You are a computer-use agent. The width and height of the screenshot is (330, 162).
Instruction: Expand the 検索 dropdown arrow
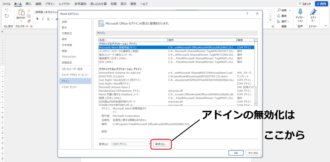click(290, 10)
